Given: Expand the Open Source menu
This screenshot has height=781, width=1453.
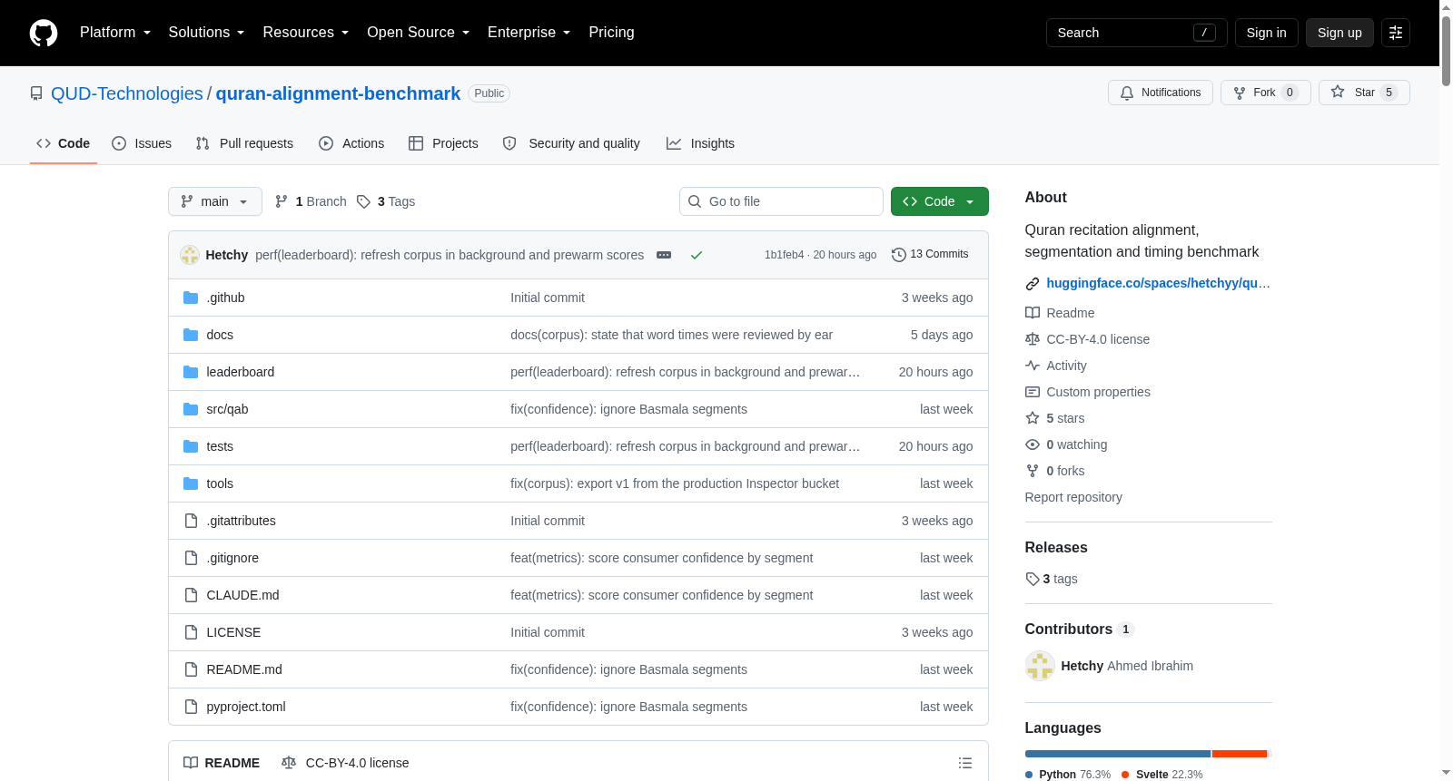Looking at the screenshot, I should [x=418, y=33].
